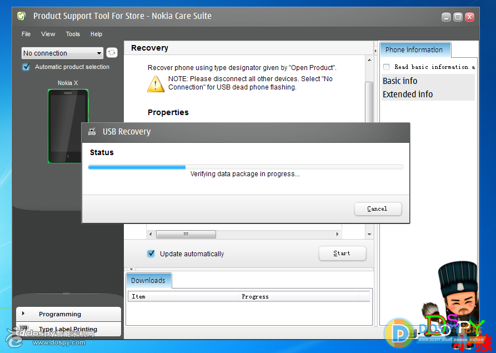This screenshot has height=353, width=496.
Task: Click the horizontal scrollbar thumb in Recovery
Action: point(186,234)
